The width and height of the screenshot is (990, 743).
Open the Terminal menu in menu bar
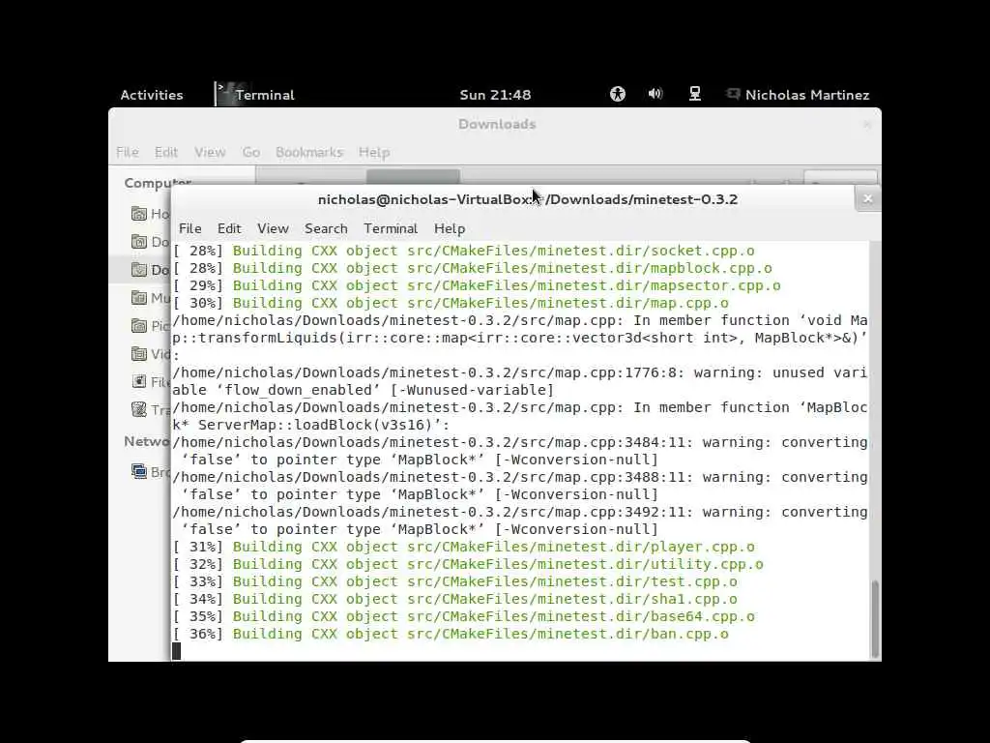coord(391,228)
